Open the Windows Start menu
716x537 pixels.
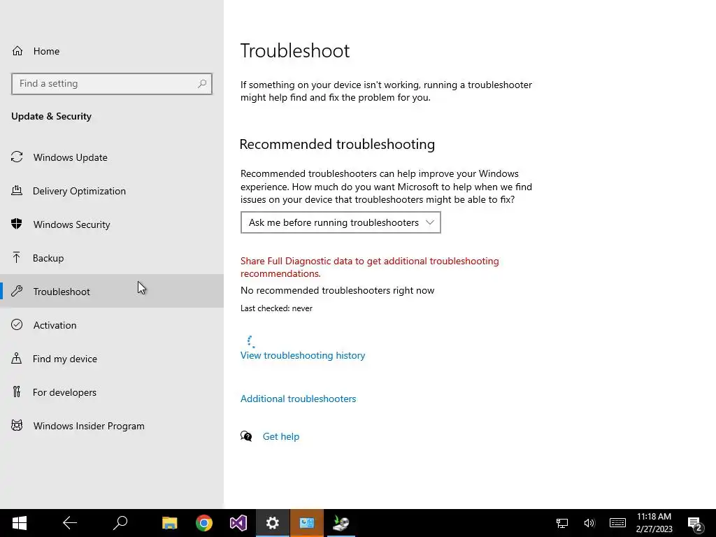coord(19,523)
